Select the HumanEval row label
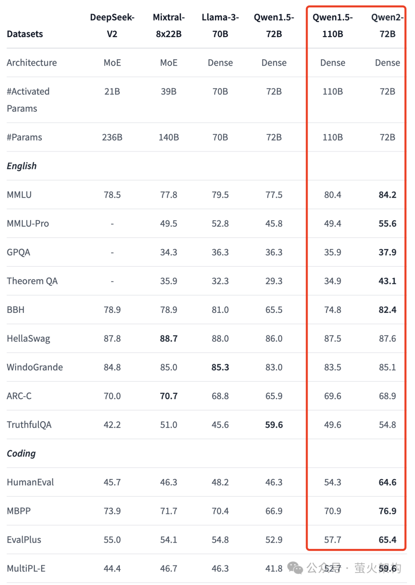This screenshot has width=415, height=585. point(30,483)
